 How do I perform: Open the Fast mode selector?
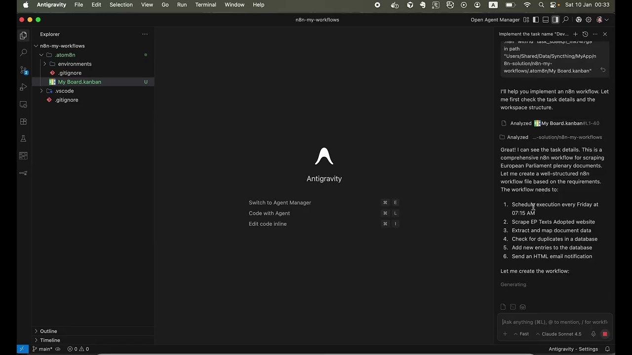(x=521, y=334)
